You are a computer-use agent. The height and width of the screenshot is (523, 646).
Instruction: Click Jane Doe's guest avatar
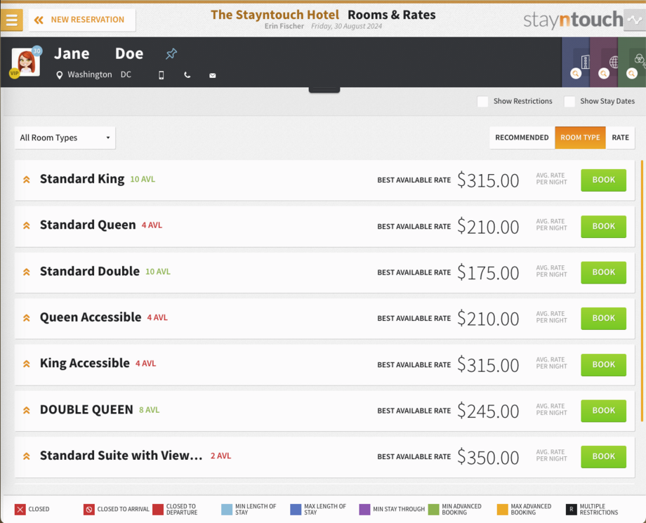[26, 62]
